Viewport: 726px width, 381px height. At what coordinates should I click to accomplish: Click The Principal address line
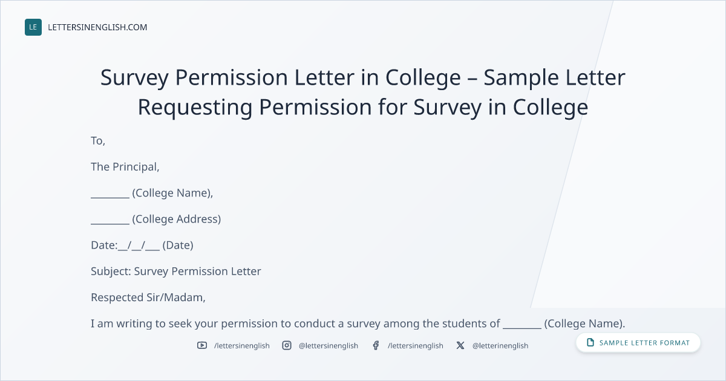click(125, 167)
